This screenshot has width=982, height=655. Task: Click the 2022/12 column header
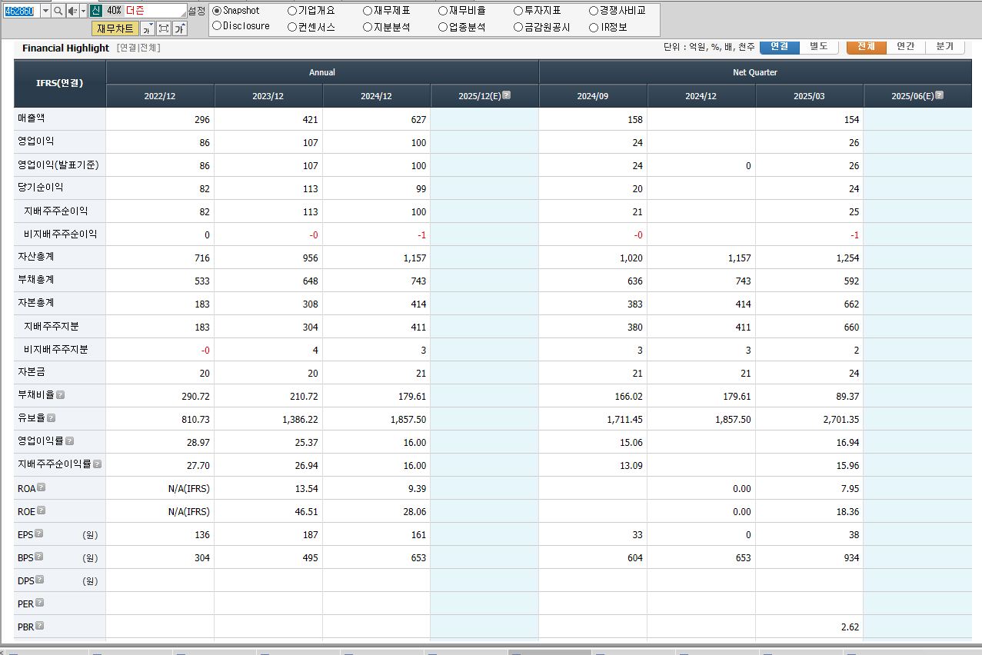click(160, 96)
